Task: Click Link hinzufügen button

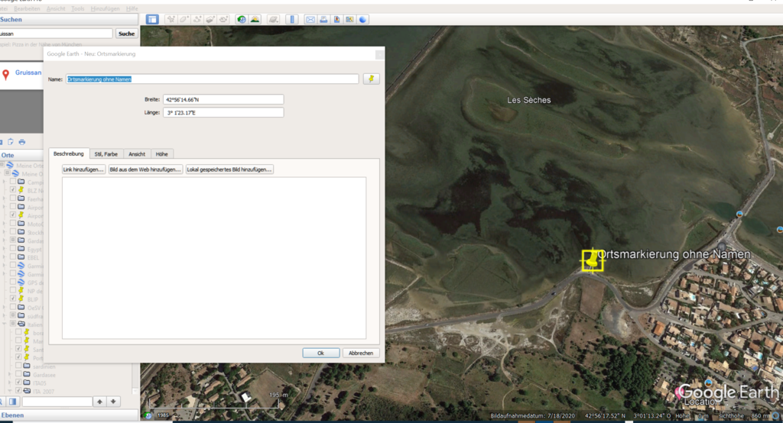Action: [83, 170]
